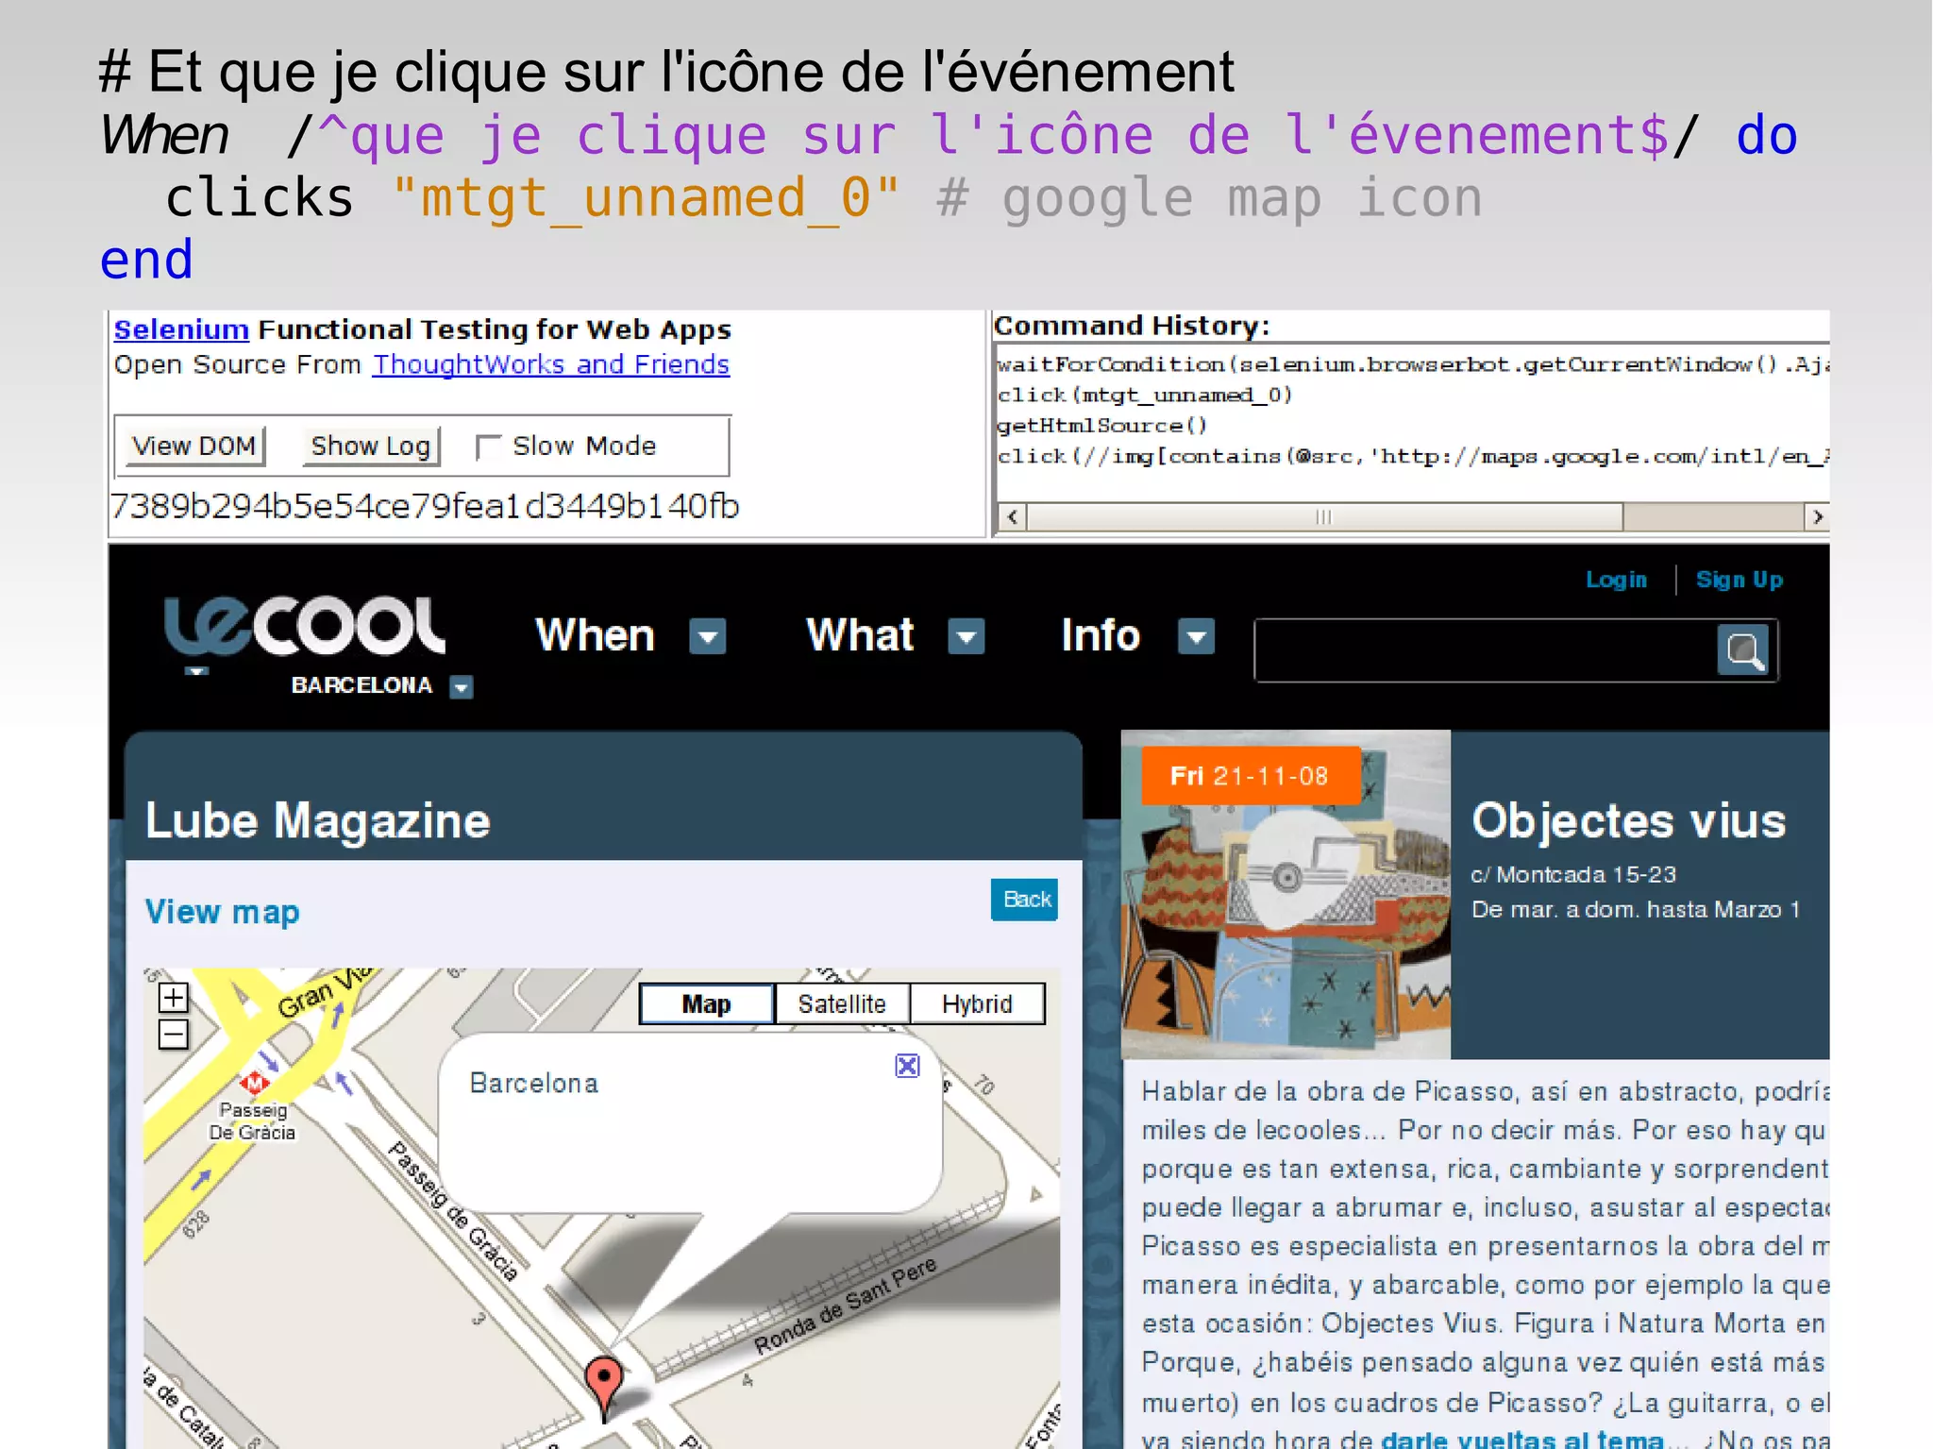Open the When menu
Screen dimensions: 1933x1449
coord(595,634)
